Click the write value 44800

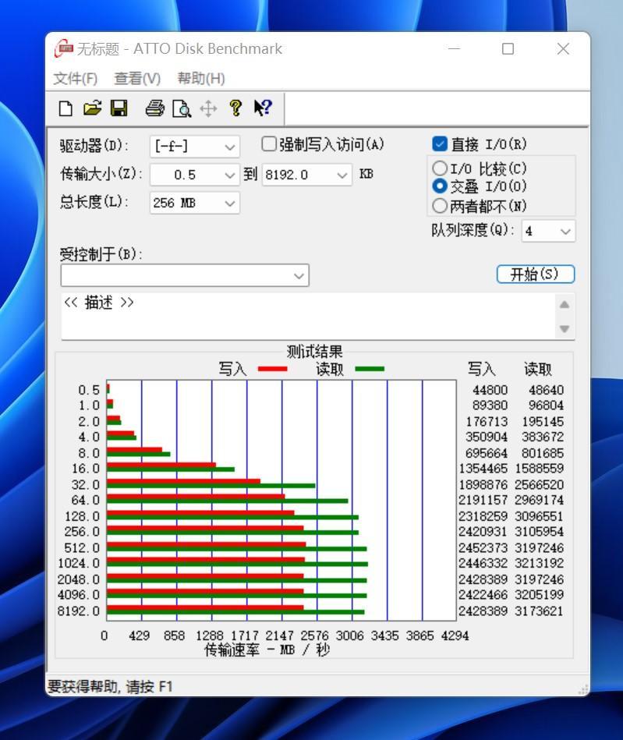coord(490,390)
